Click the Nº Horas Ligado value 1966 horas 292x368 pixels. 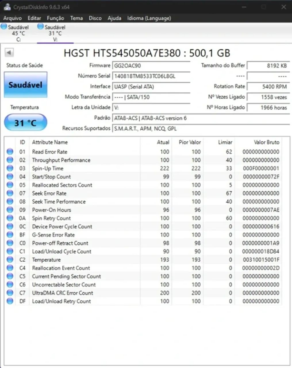268,108
